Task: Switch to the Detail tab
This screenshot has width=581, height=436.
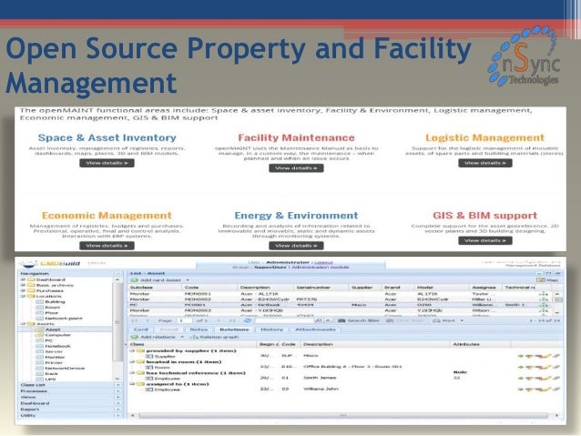Action: click(x=169, y=330)
